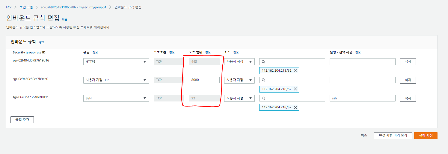
Task: Delete the SSH rule with 삭제
Action: pyautogui.click(x=408, y=98)
